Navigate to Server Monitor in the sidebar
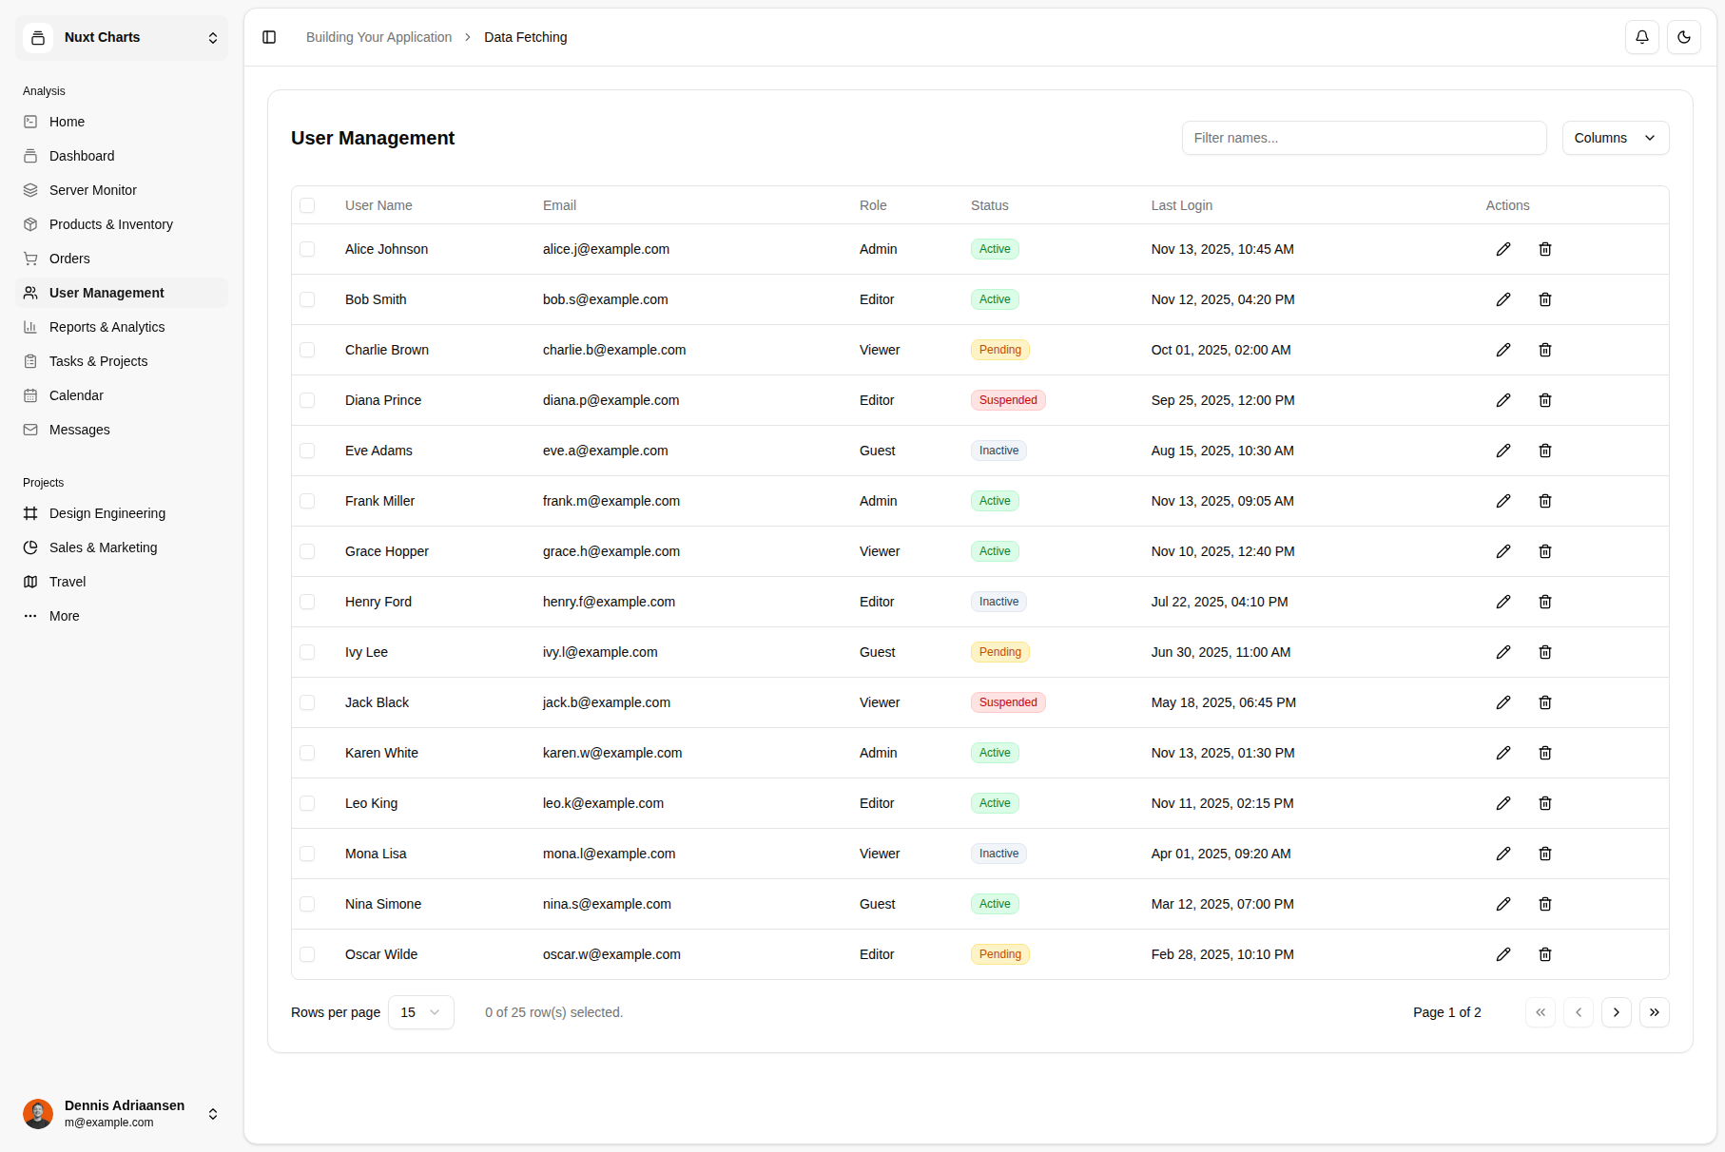 tap(93, 190)
